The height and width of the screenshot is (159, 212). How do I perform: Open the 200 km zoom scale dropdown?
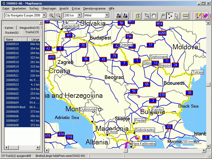coord(79,15)
